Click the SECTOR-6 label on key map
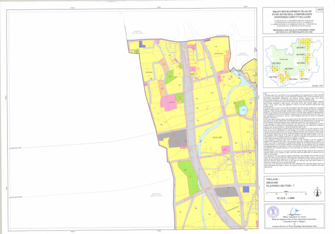The width and height of the screenshot is (335, 234). tap(294, 79)
